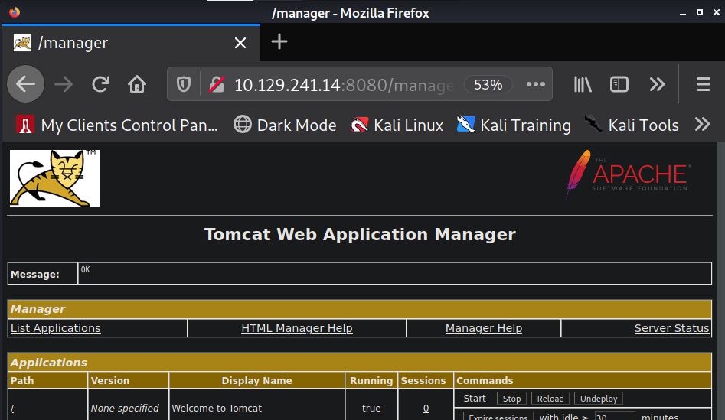Open the Kali Training bookmark

[x=514, y=125]
